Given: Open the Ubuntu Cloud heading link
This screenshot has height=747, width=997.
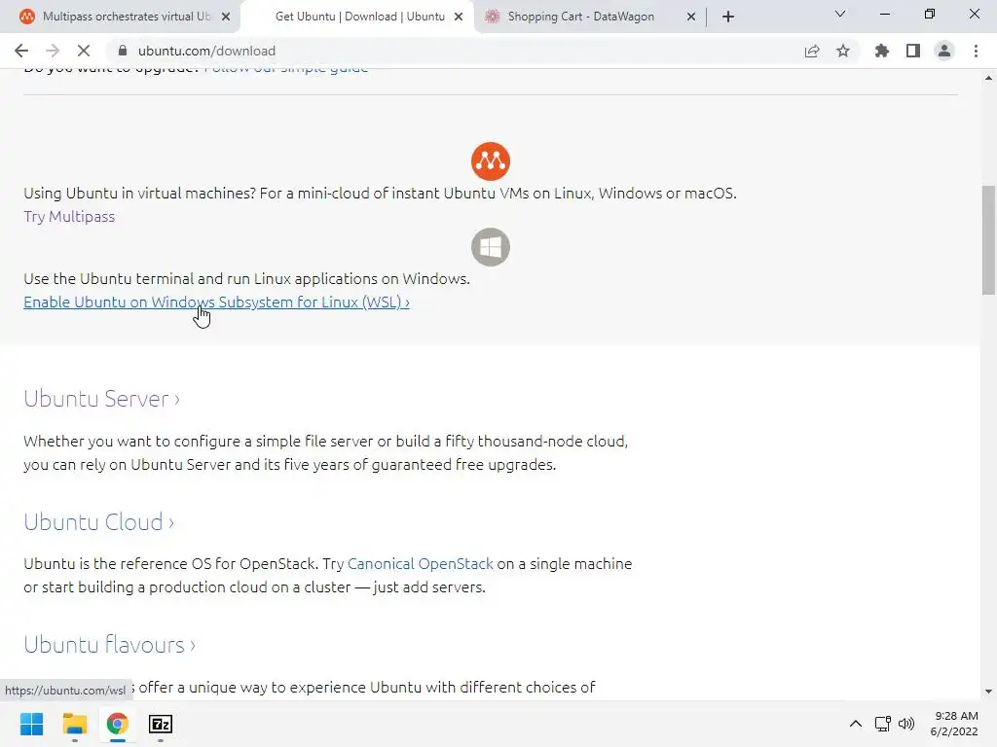Looking at the screenshot, I should point(99,522).
